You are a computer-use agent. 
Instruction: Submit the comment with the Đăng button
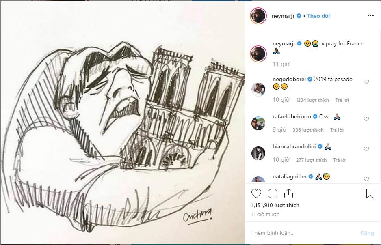367,233
